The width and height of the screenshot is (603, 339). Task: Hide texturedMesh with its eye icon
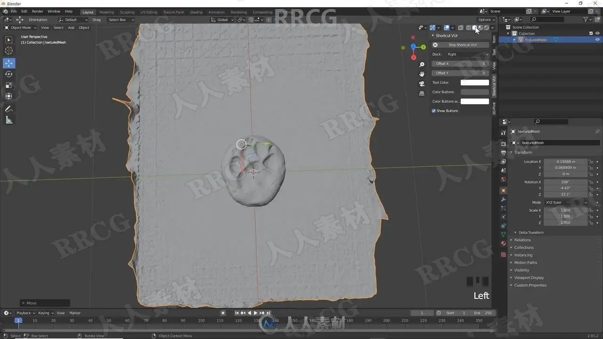(x=597, y=40)
